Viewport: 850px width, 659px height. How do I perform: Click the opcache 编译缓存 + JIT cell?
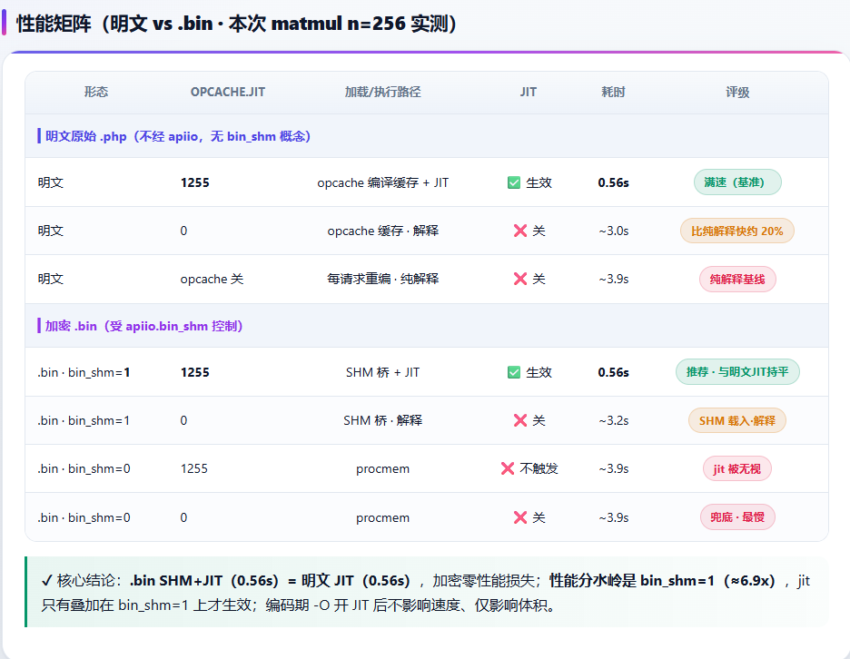(382, 182)
